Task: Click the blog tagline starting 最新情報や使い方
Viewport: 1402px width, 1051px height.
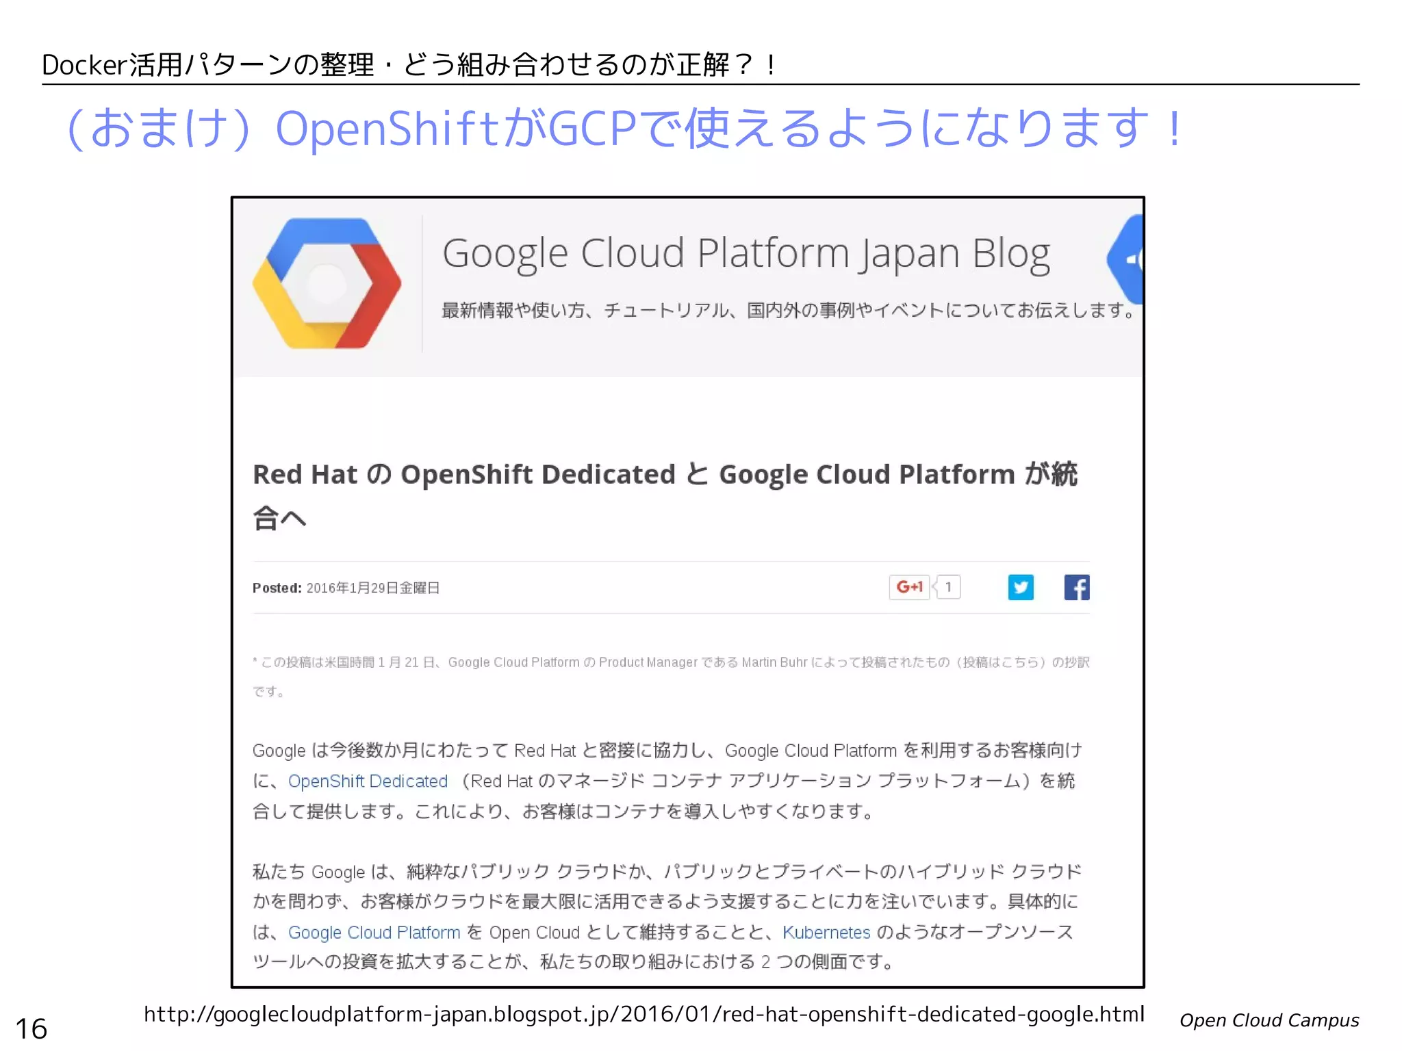Action: point(789,310)
